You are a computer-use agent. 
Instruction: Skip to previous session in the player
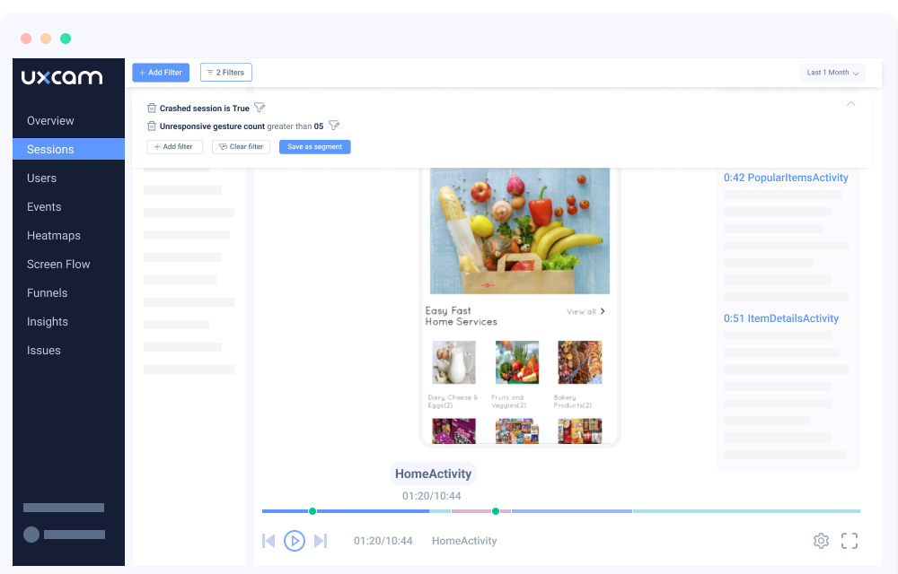coord(269,541)
